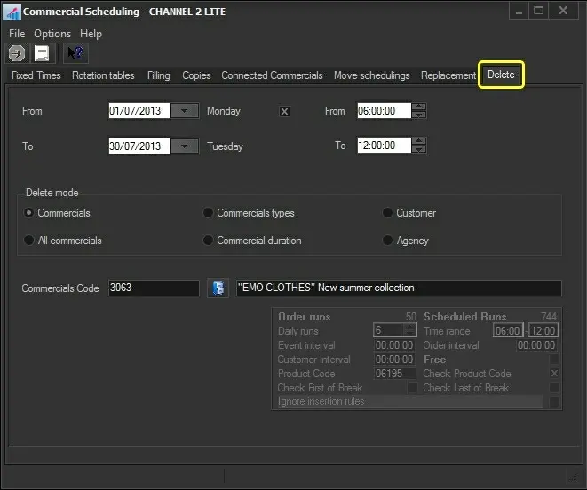Click the From time 06:00:00 spinner
This screenshot has width=587, height=490.
(419, 111)
